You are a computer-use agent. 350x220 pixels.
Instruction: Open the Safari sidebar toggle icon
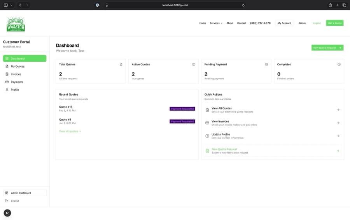(6, 5)
